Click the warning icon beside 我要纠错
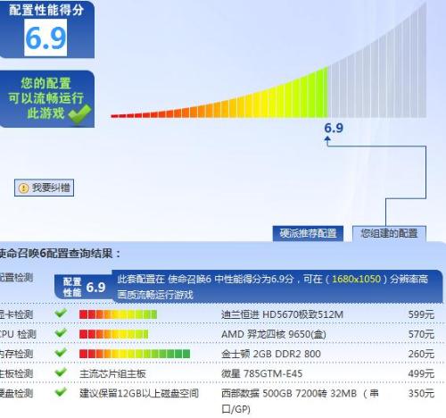The image size is (446, 418). 23,188
